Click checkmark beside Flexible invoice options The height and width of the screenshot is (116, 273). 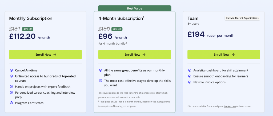point(190,82)
